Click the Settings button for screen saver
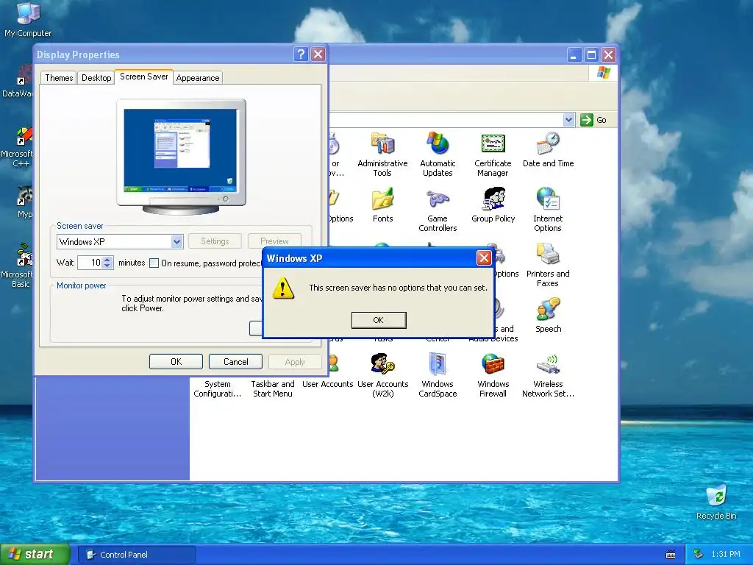Viewport: 753px width, 565px height. pos(215,241)
